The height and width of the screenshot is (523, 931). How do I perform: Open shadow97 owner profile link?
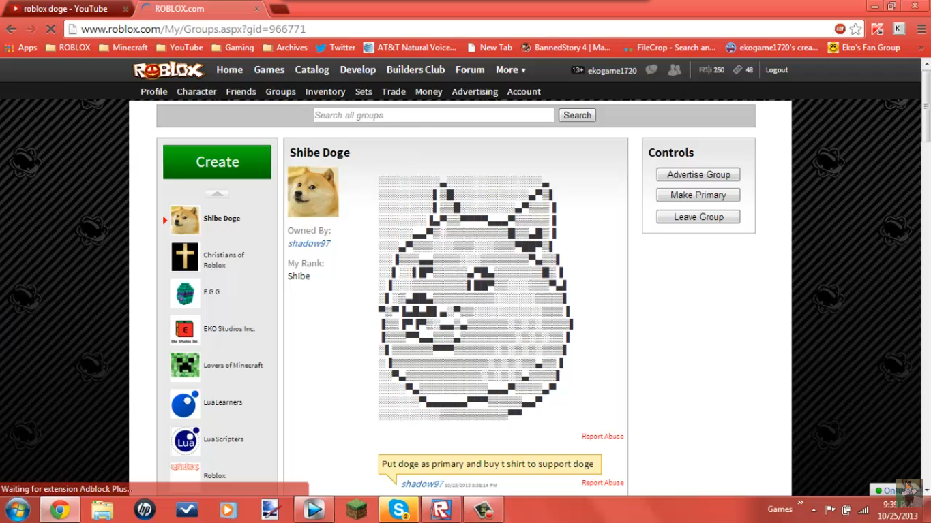309,243
